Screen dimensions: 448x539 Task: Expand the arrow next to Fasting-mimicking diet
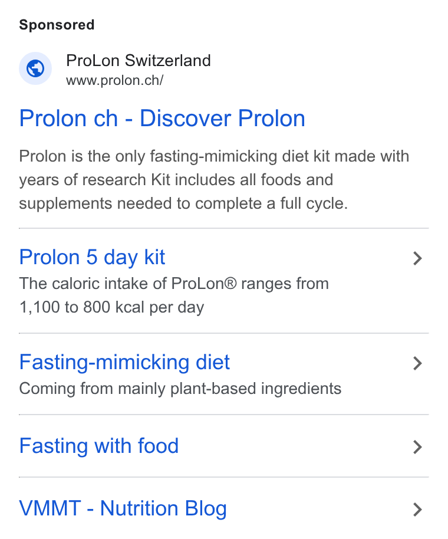pos(417,363)
